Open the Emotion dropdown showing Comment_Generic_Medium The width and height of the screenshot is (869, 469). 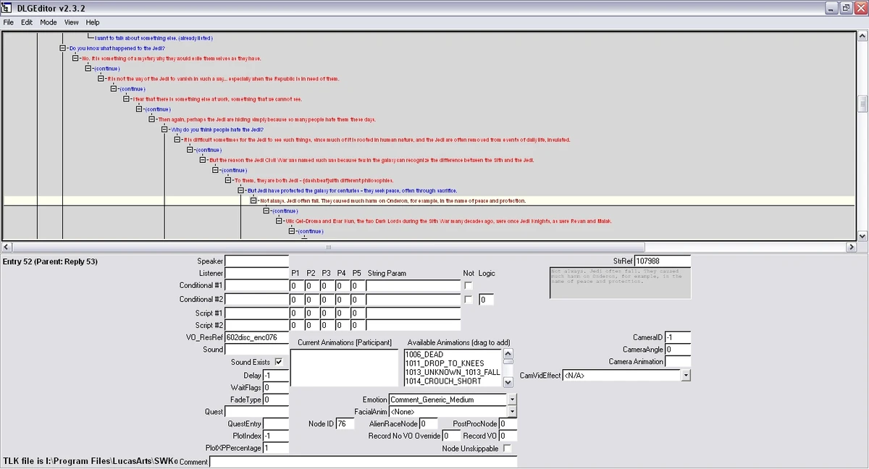[x=512, y=399]
